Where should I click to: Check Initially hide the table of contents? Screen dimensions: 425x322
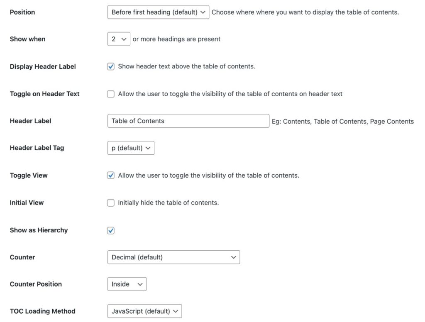110,202
